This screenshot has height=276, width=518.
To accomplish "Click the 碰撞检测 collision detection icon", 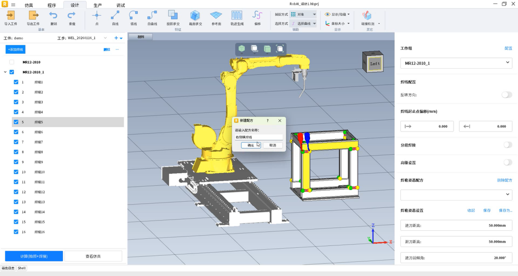I will pos(367,16).
